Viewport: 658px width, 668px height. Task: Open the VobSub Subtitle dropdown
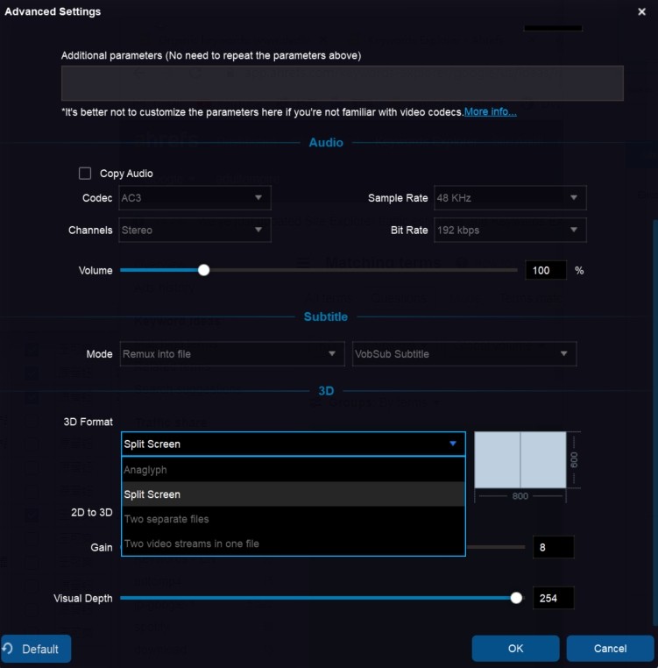coord(464,353)
